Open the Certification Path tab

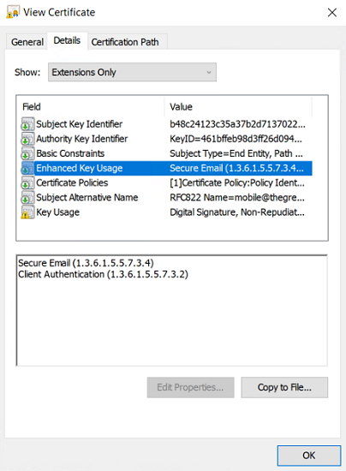(125, 42)
